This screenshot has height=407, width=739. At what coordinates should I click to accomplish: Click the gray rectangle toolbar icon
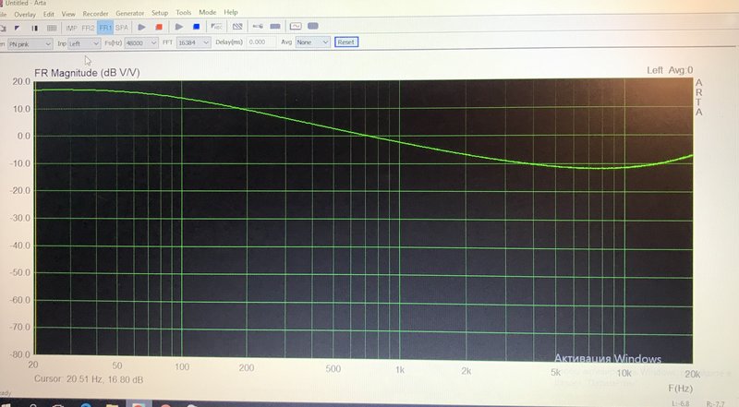click(275, 27)
